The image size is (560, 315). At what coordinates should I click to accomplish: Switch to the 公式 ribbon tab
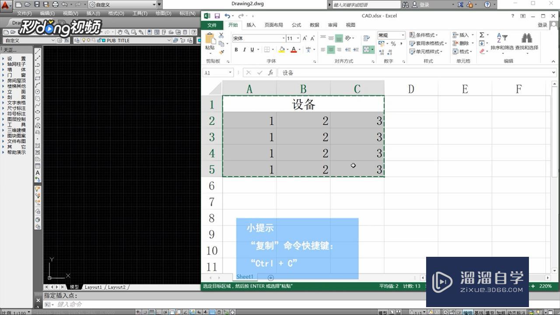(x=297, y=25)
